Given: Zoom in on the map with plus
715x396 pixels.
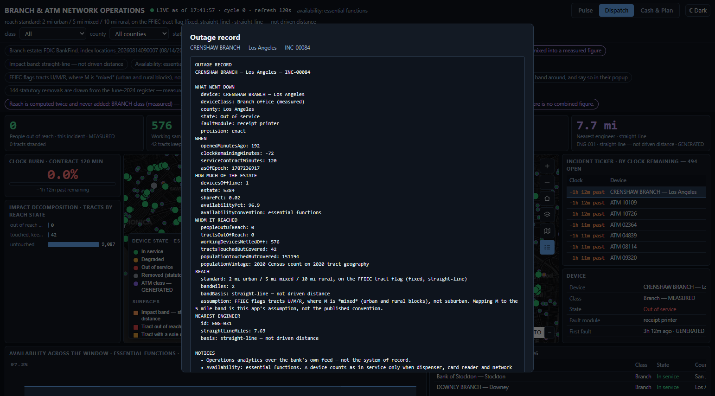Looking at the screenshot, I should pyautogui.click(x=547, y=166).
